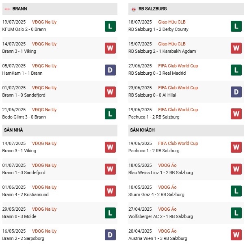
Task: Click the L badge for Brann vs Molde
Action: (110, 213)
